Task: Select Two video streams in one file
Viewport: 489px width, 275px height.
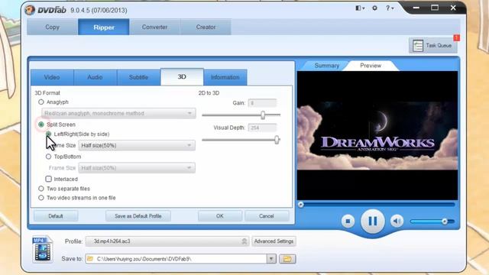Action: point(40,198)
